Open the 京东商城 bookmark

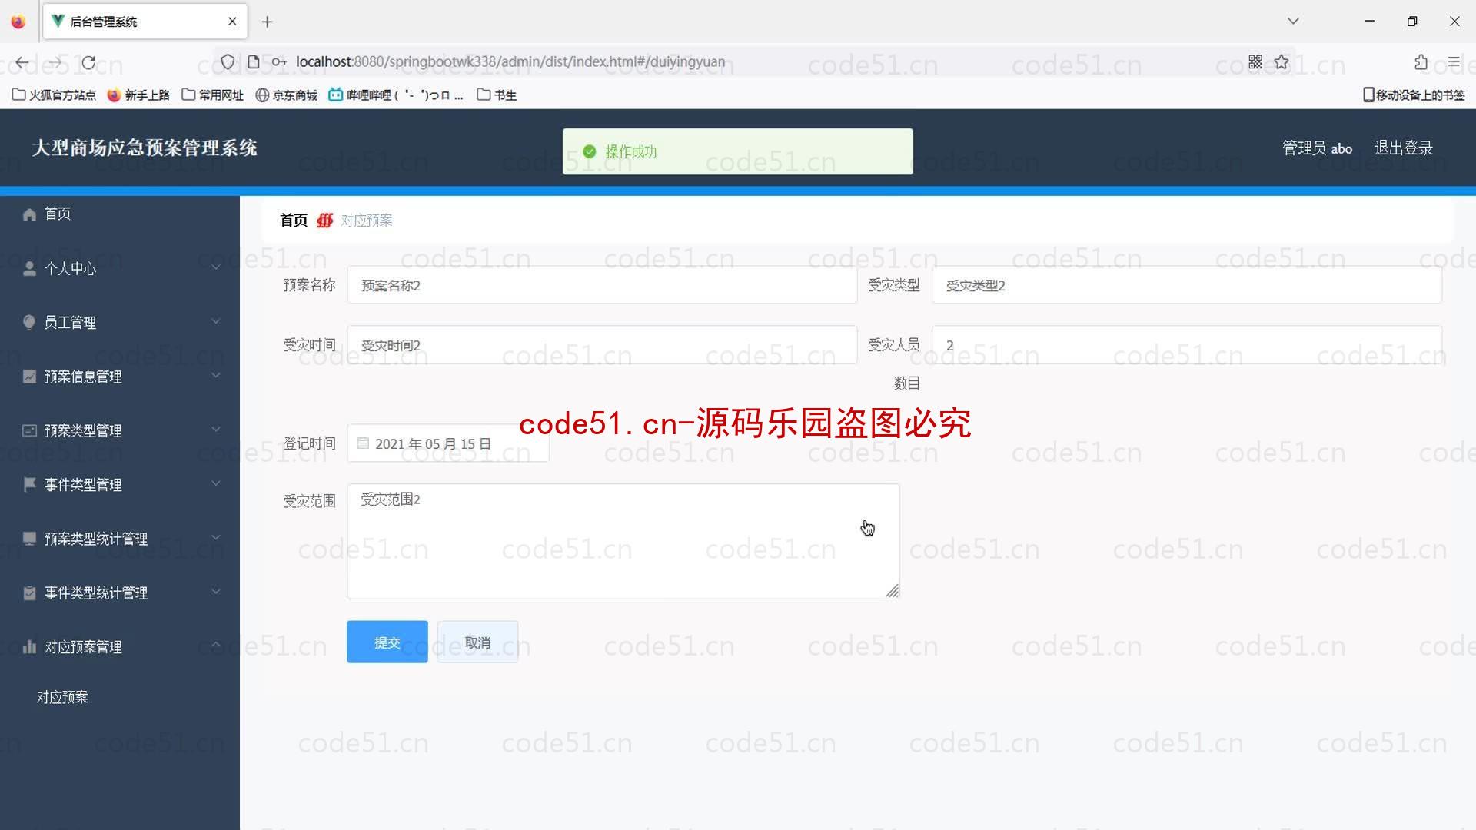click(286, 95)
